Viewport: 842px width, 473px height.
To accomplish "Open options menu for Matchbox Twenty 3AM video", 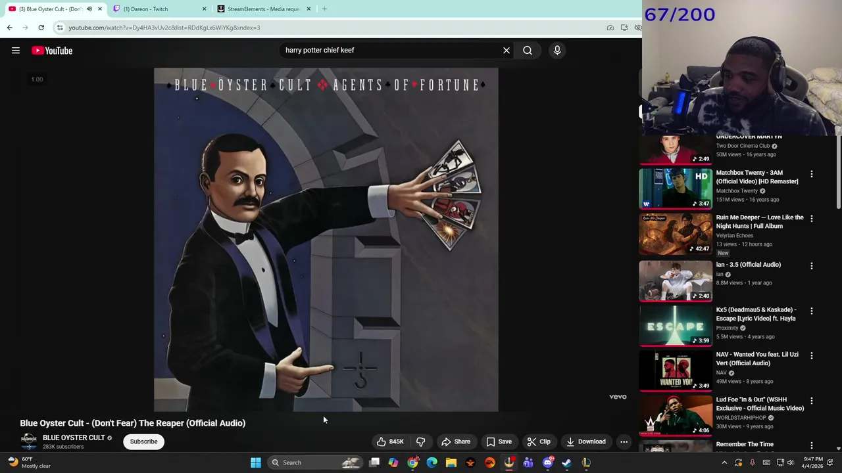I will click(x=811, y=174).
